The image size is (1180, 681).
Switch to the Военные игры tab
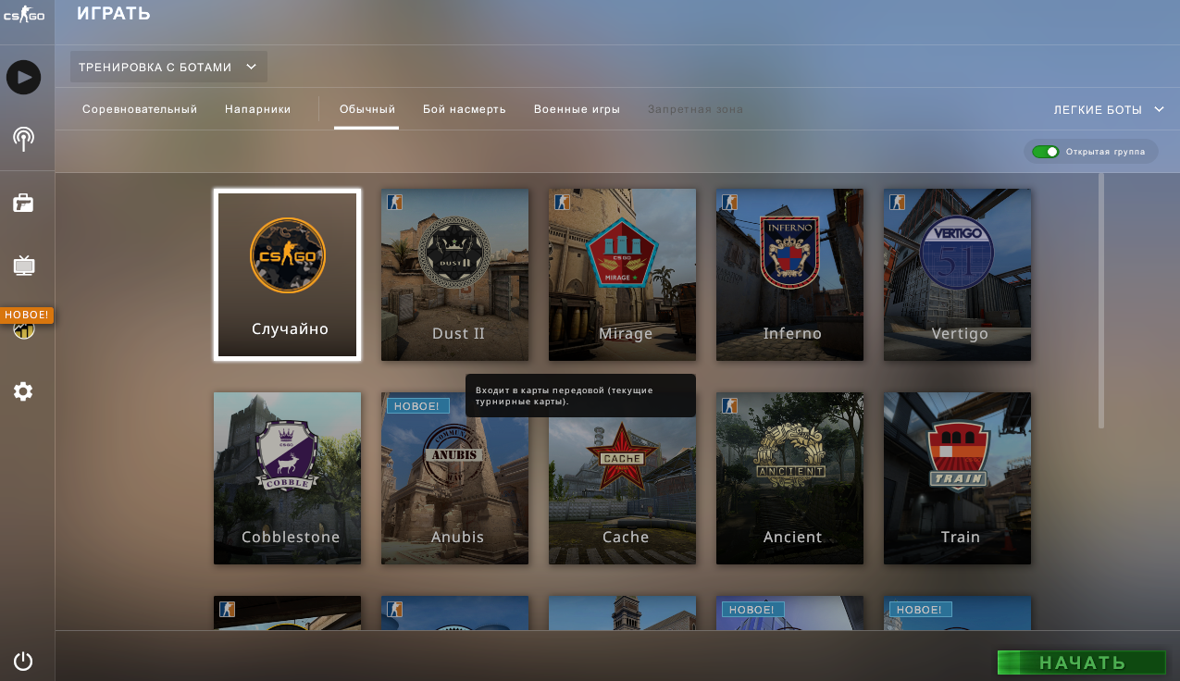point(577,109)
